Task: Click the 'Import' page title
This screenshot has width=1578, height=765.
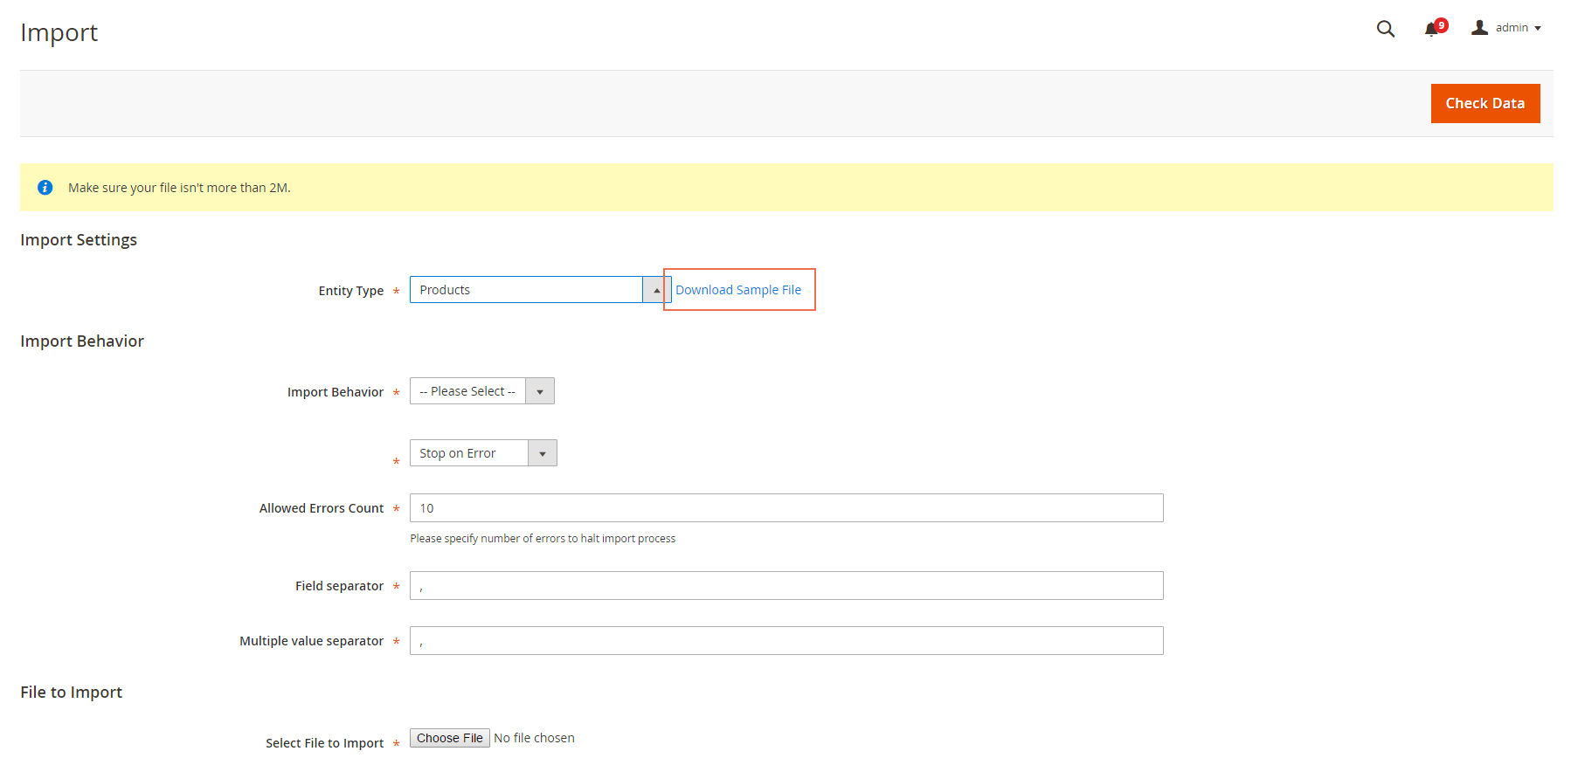Action: point(59,32)
